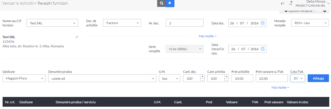The image size is (331, 109).
Task: Open Serie receptie N (nr. 0006) dropdown
Action: (x=185, y=49)
